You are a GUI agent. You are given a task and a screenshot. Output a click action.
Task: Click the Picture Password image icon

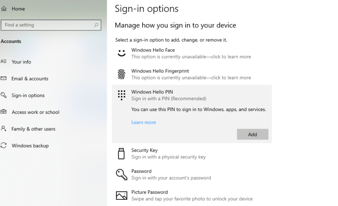click(121, 195)
